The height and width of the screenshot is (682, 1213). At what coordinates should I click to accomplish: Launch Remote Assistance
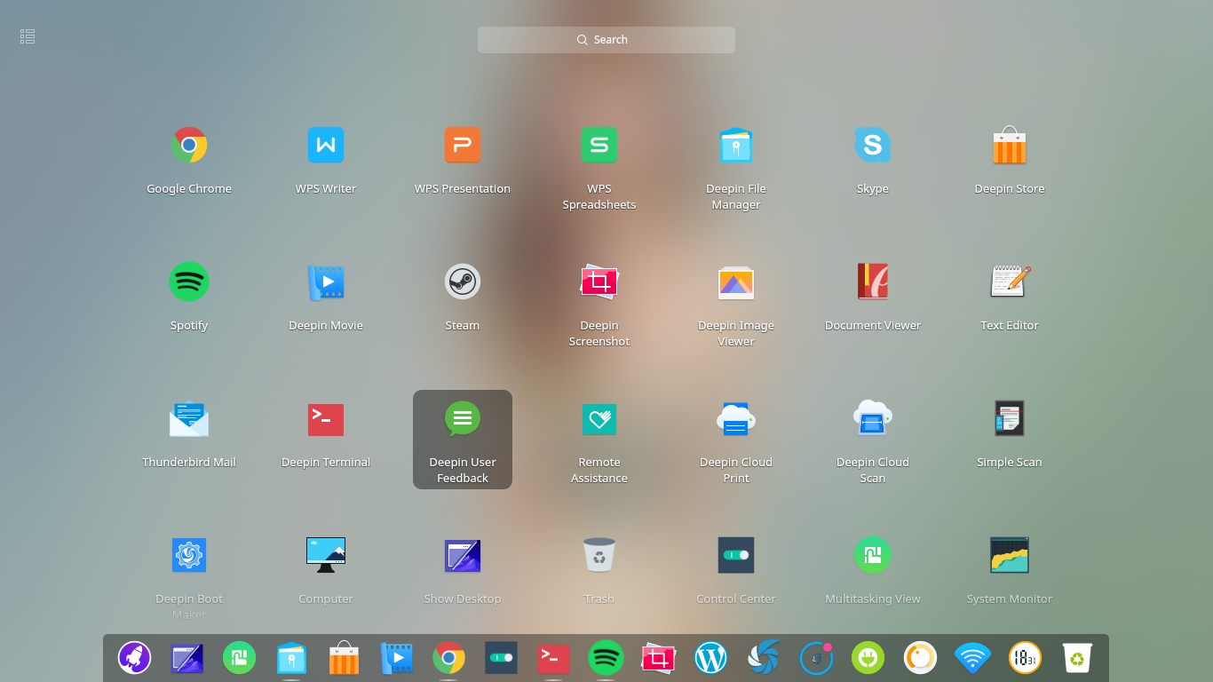click(599, 419)
